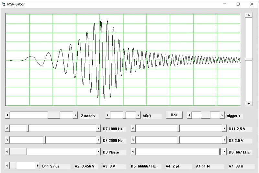Viewport: 259px width, 173px height.
Task: Maximize the MSR-Labor window
Action: point(238,4)
